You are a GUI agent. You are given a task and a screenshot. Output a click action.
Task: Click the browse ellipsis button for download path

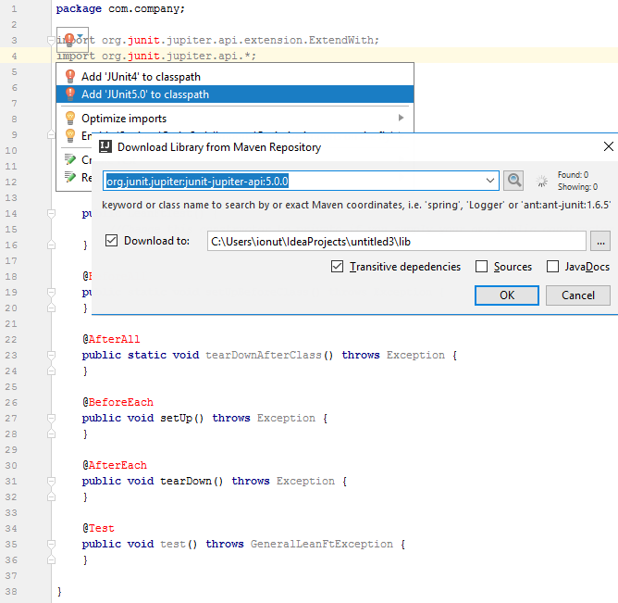click(599, 241)
